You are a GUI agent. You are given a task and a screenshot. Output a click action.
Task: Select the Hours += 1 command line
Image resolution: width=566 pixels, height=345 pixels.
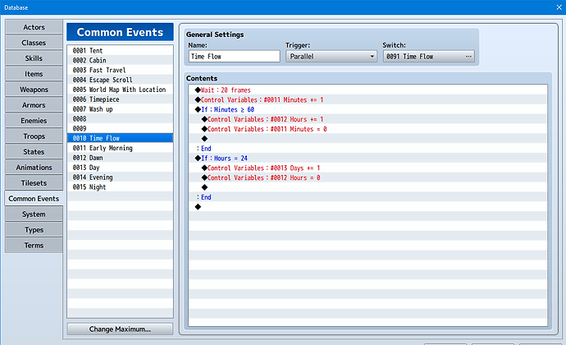(x=367, y=119)
